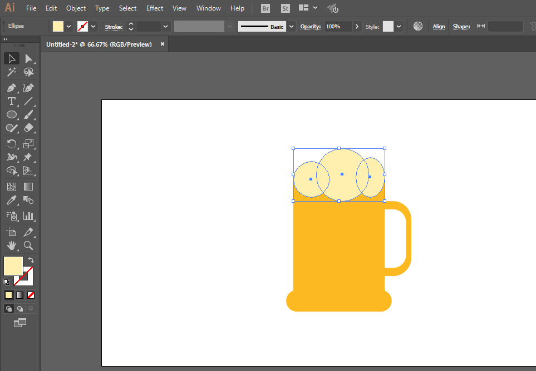Expand the stroke weight dropdown
536x371 pixels.
(x=165, y=26)
